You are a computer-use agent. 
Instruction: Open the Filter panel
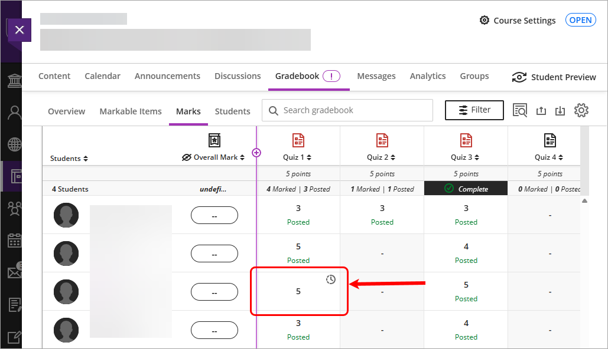pyautogui.click(x=474, y=110)
